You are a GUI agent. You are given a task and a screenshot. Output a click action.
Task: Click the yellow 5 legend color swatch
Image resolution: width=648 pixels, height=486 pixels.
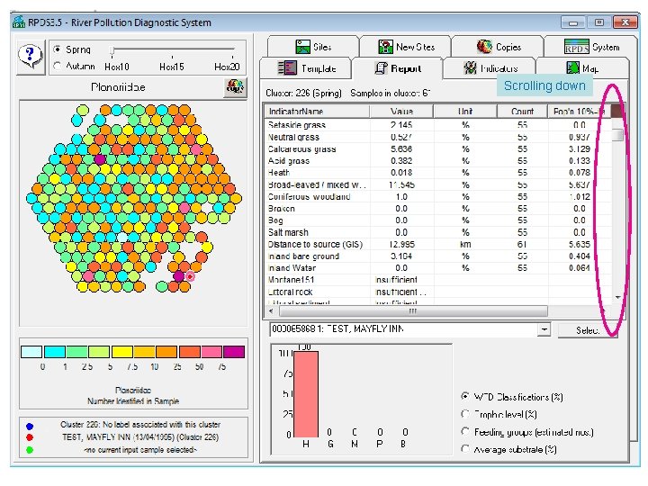pyautogui.click(x=121, y=352)
